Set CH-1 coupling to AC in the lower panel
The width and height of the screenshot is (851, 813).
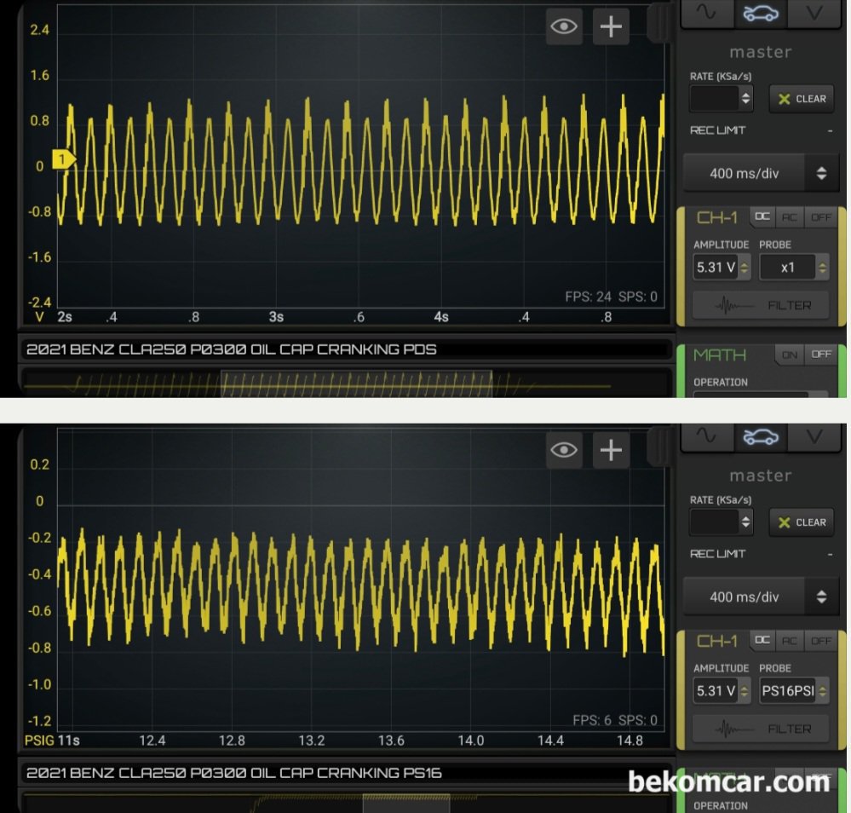point(789,641)
